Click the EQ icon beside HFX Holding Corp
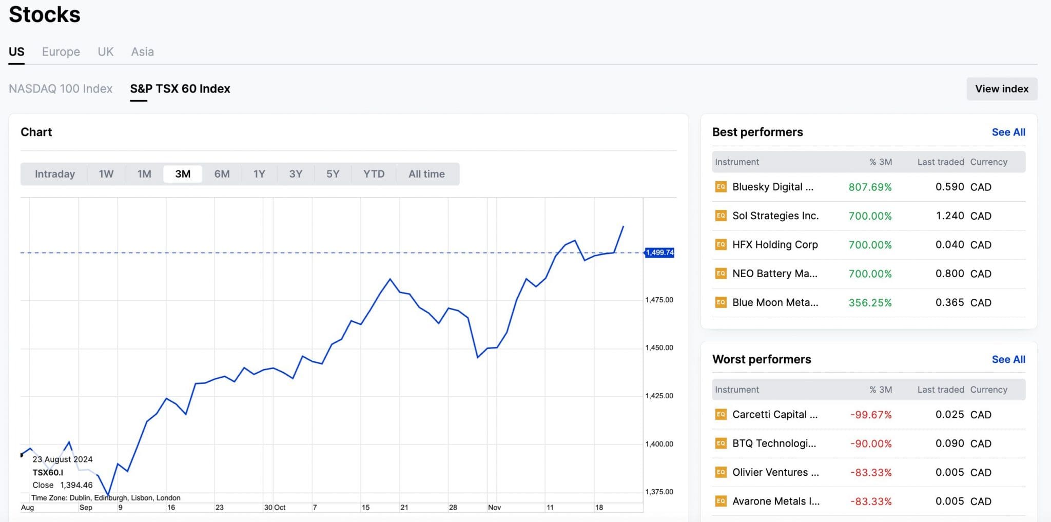 721,245
